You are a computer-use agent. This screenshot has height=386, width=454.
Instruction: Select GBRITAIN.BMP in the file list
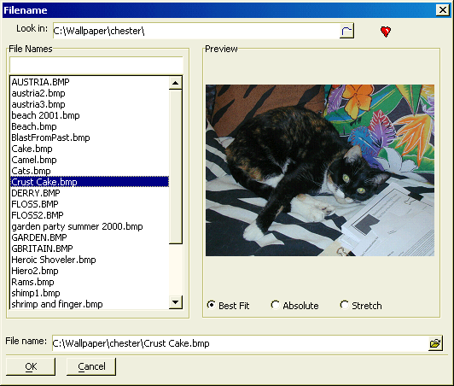pyautogui.click(x=90, y=249)
